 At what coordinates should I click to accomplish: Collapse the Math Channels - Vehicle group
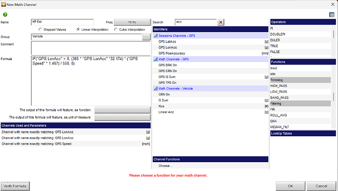(x=156, y=88)
